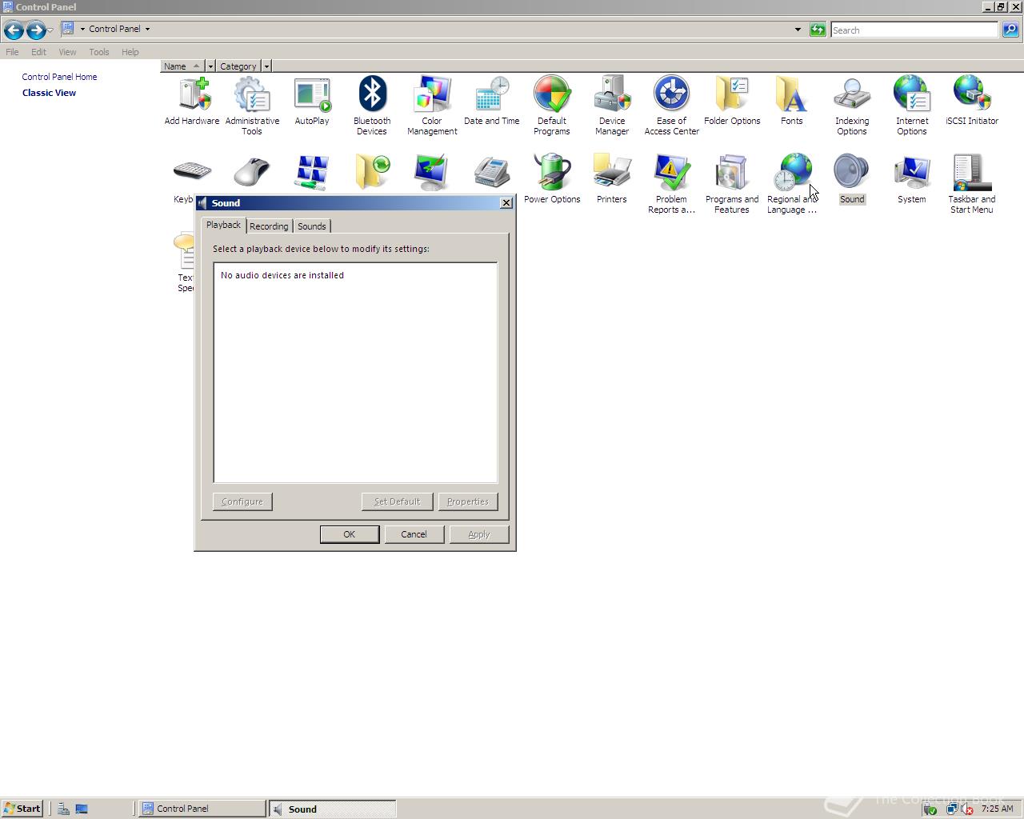Open Date and Time settings
This screenshot has height=819, width=1024.
point(492,101)
